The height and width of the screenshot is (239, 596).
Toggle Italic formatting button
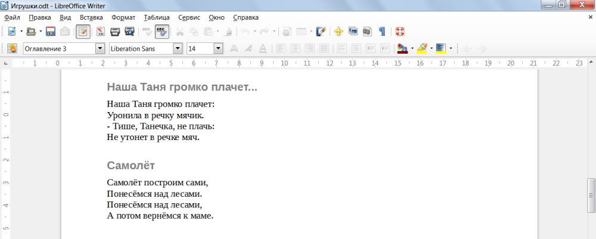pyautogui.click(x=248, y=48)
